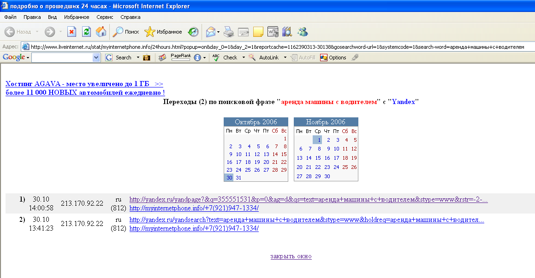Run the ABC spell Check
This screenshot has width=535, height=278.
(x=225, y=58)
